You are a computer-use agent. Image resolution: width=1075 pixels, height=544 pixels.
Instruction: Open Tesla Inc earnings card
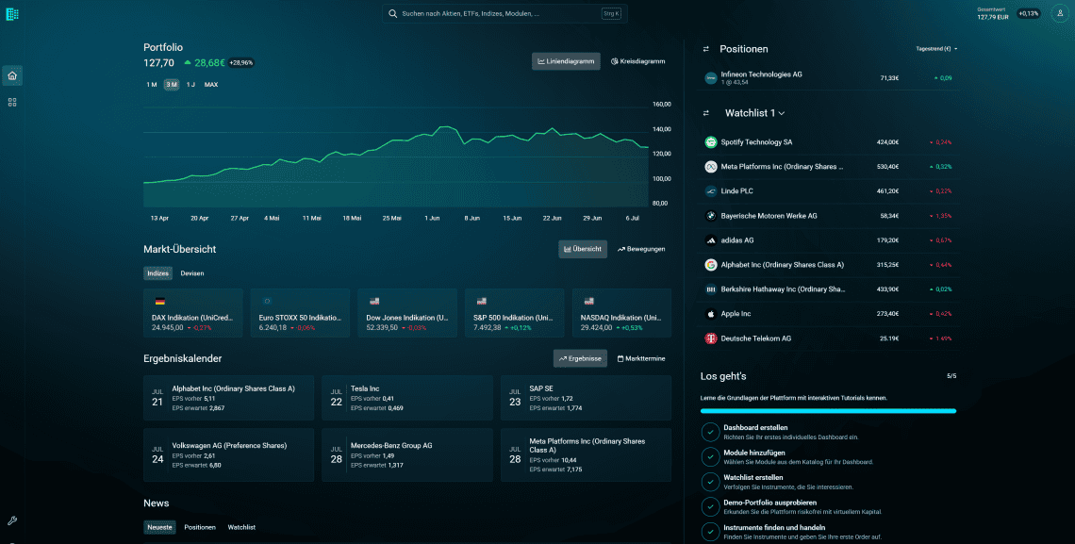407,398
